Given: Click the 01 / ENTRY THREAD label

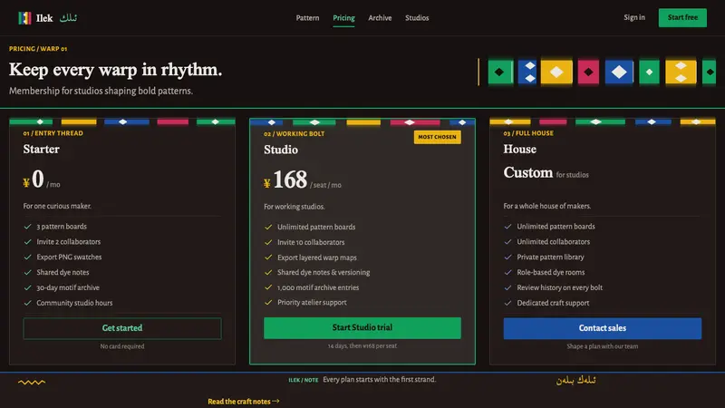Looking at the screenshot, I should (x=53, y=133).
